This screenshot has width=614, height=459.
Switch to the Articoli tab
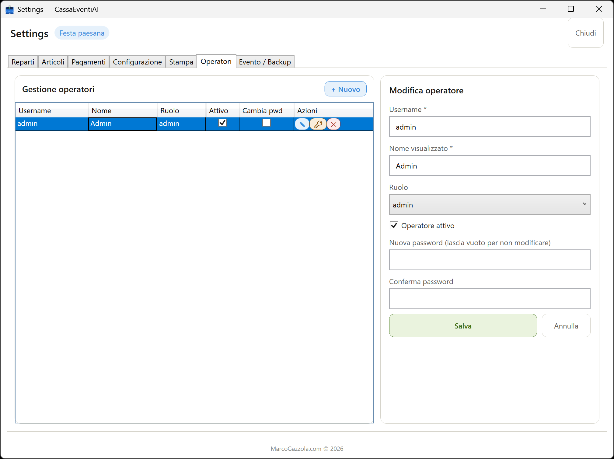pos(53,62)
